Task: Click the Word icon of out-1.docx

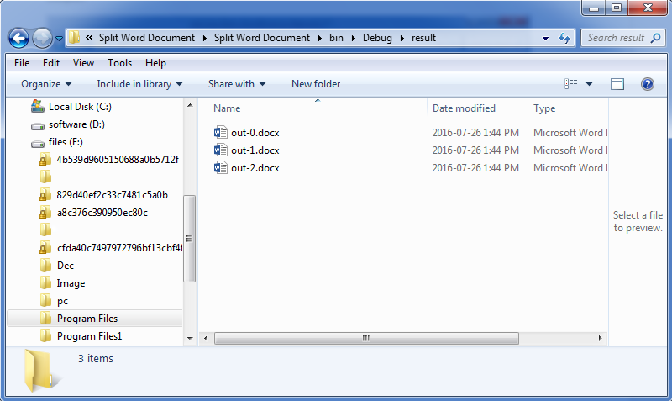Action: [220, 150]
